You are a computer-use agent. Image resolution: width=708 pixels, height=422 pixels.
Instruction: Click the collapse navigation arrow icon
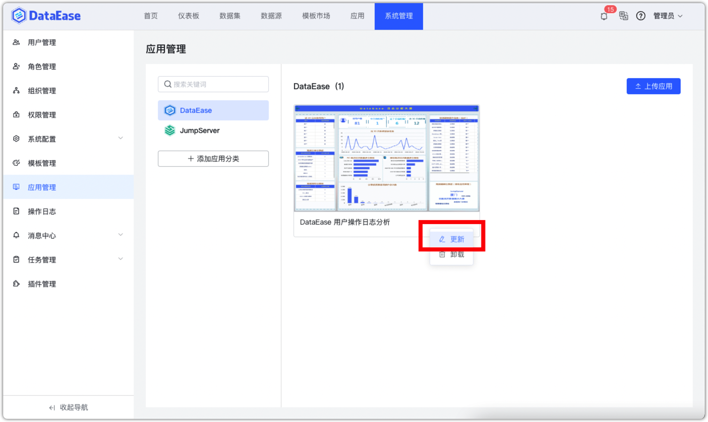point(52,407)
